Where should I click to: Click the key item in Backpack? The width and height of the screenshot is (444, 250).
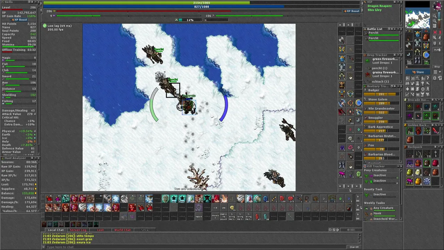[435, 154]
